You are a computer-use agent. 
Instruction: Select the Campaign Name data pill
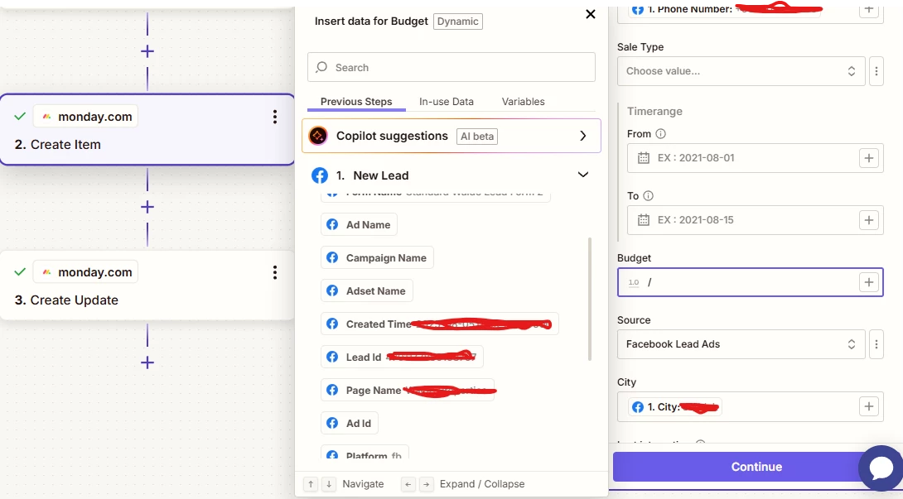(x=377, y=258)
